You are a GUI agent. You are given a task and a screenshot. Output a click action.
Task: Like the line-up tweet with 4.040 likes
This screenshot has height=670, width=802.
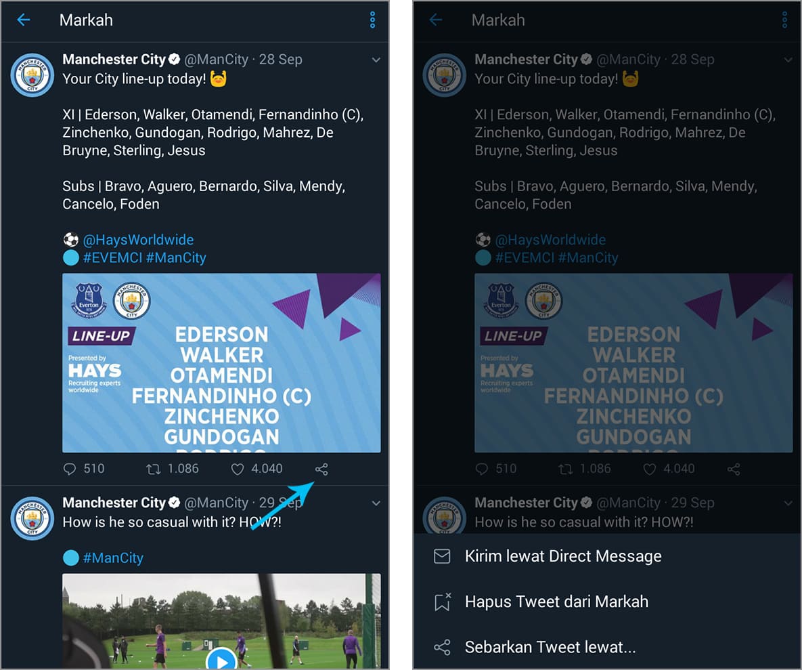238,469
